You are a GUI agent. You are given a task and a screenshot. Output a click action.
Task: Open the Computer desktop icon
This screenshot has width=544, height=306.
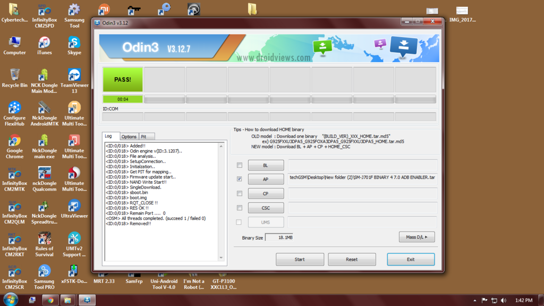point(14,46)
